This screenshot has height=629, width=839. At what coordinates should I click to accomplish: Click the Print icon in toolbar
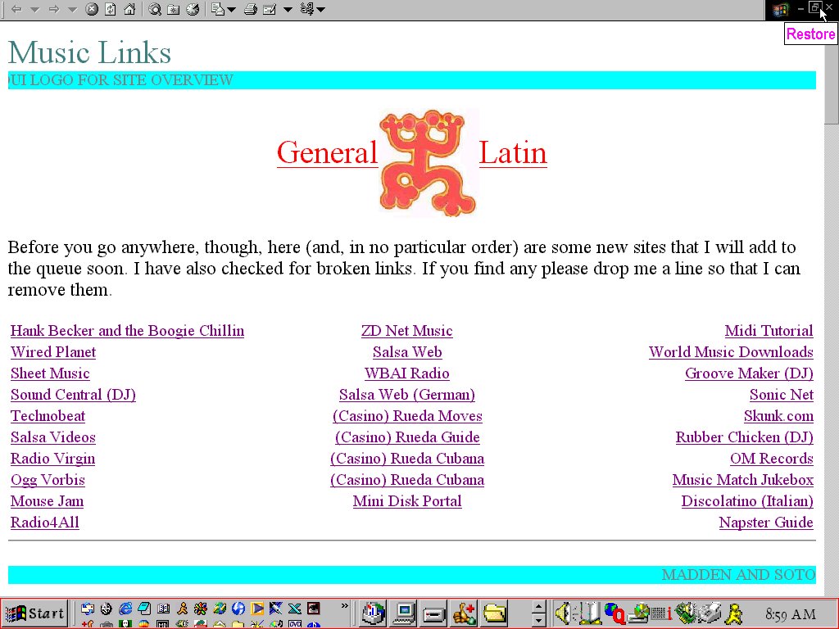[251, 10]
